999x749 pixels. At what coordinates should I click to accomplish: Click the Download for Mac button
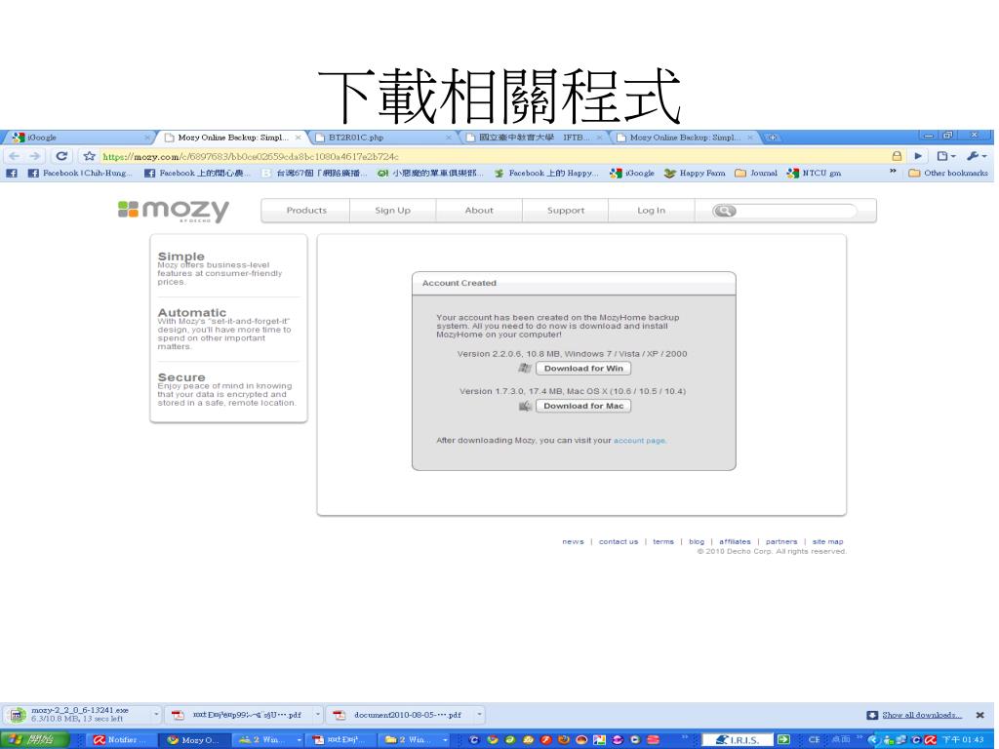pyautogui.click(x=583, y=406)
